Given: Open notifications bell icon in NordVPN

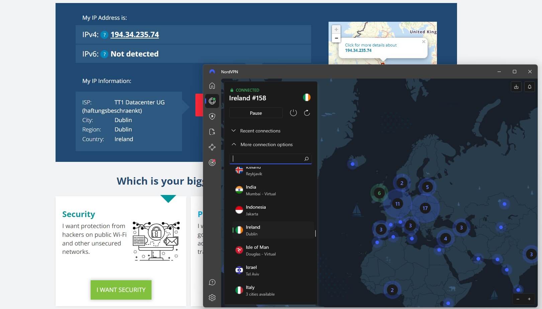Looking at the screenshot, I should [530, 87].
